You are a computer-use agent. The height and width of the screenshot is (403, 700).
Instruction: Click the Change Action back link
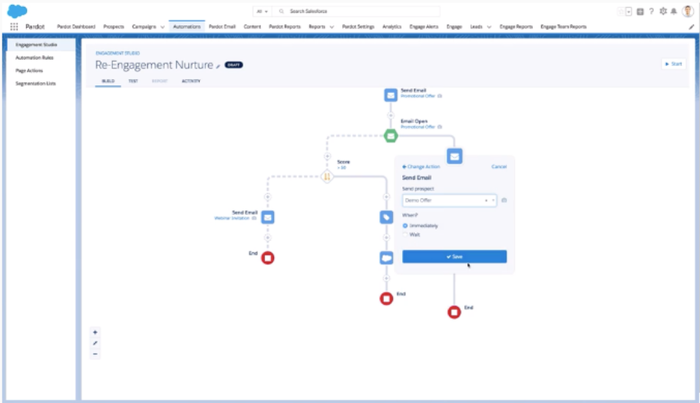421,167
